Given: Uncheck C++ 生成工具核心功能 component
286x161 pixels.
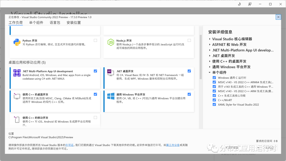Looking at the screenshot, I should pos(214,96).
